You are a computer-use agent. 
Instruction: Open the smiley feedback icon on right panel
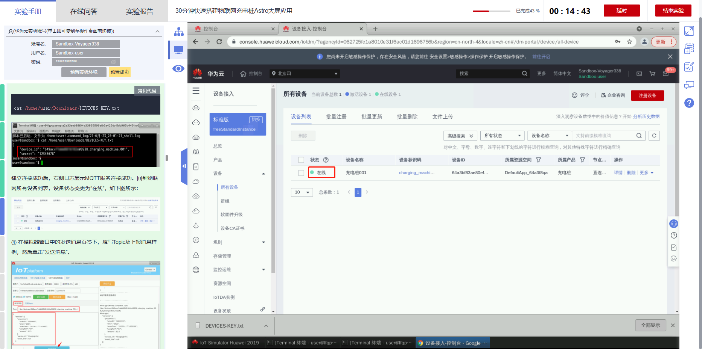tap(674, 258)
